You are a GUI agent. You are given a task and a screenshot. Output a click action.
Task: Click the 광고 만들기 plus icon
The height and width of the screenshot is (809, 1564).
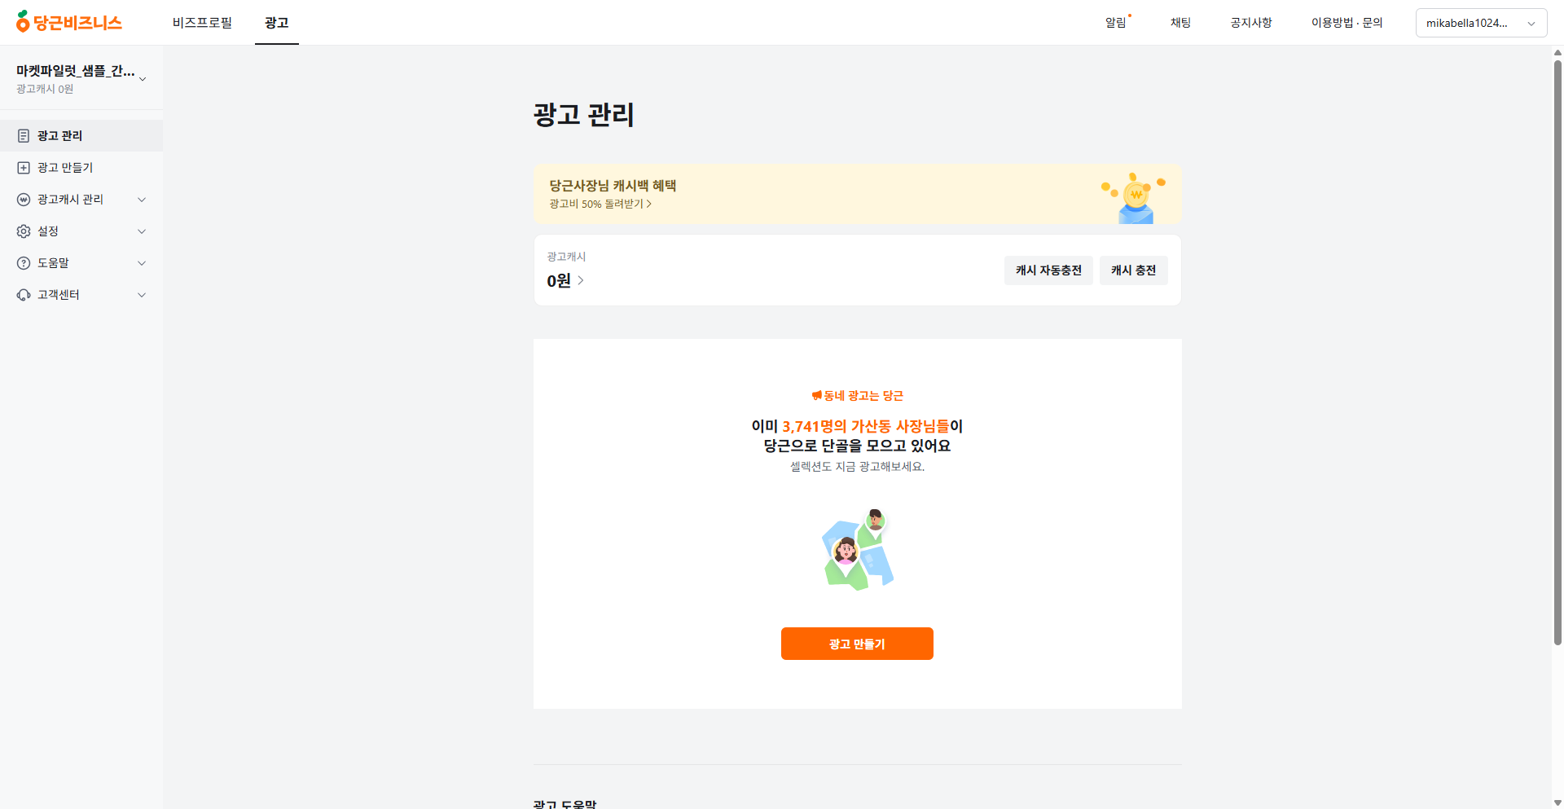tap(24, 168)
